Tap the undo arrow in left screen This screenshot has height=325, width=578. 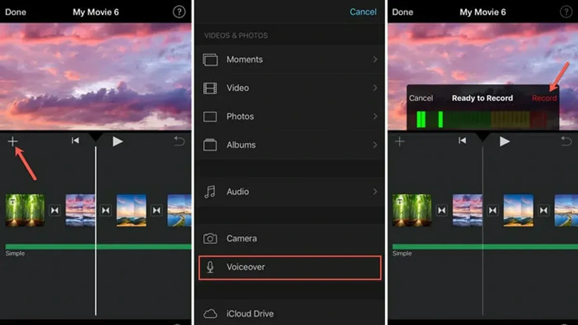click(179, 141)
